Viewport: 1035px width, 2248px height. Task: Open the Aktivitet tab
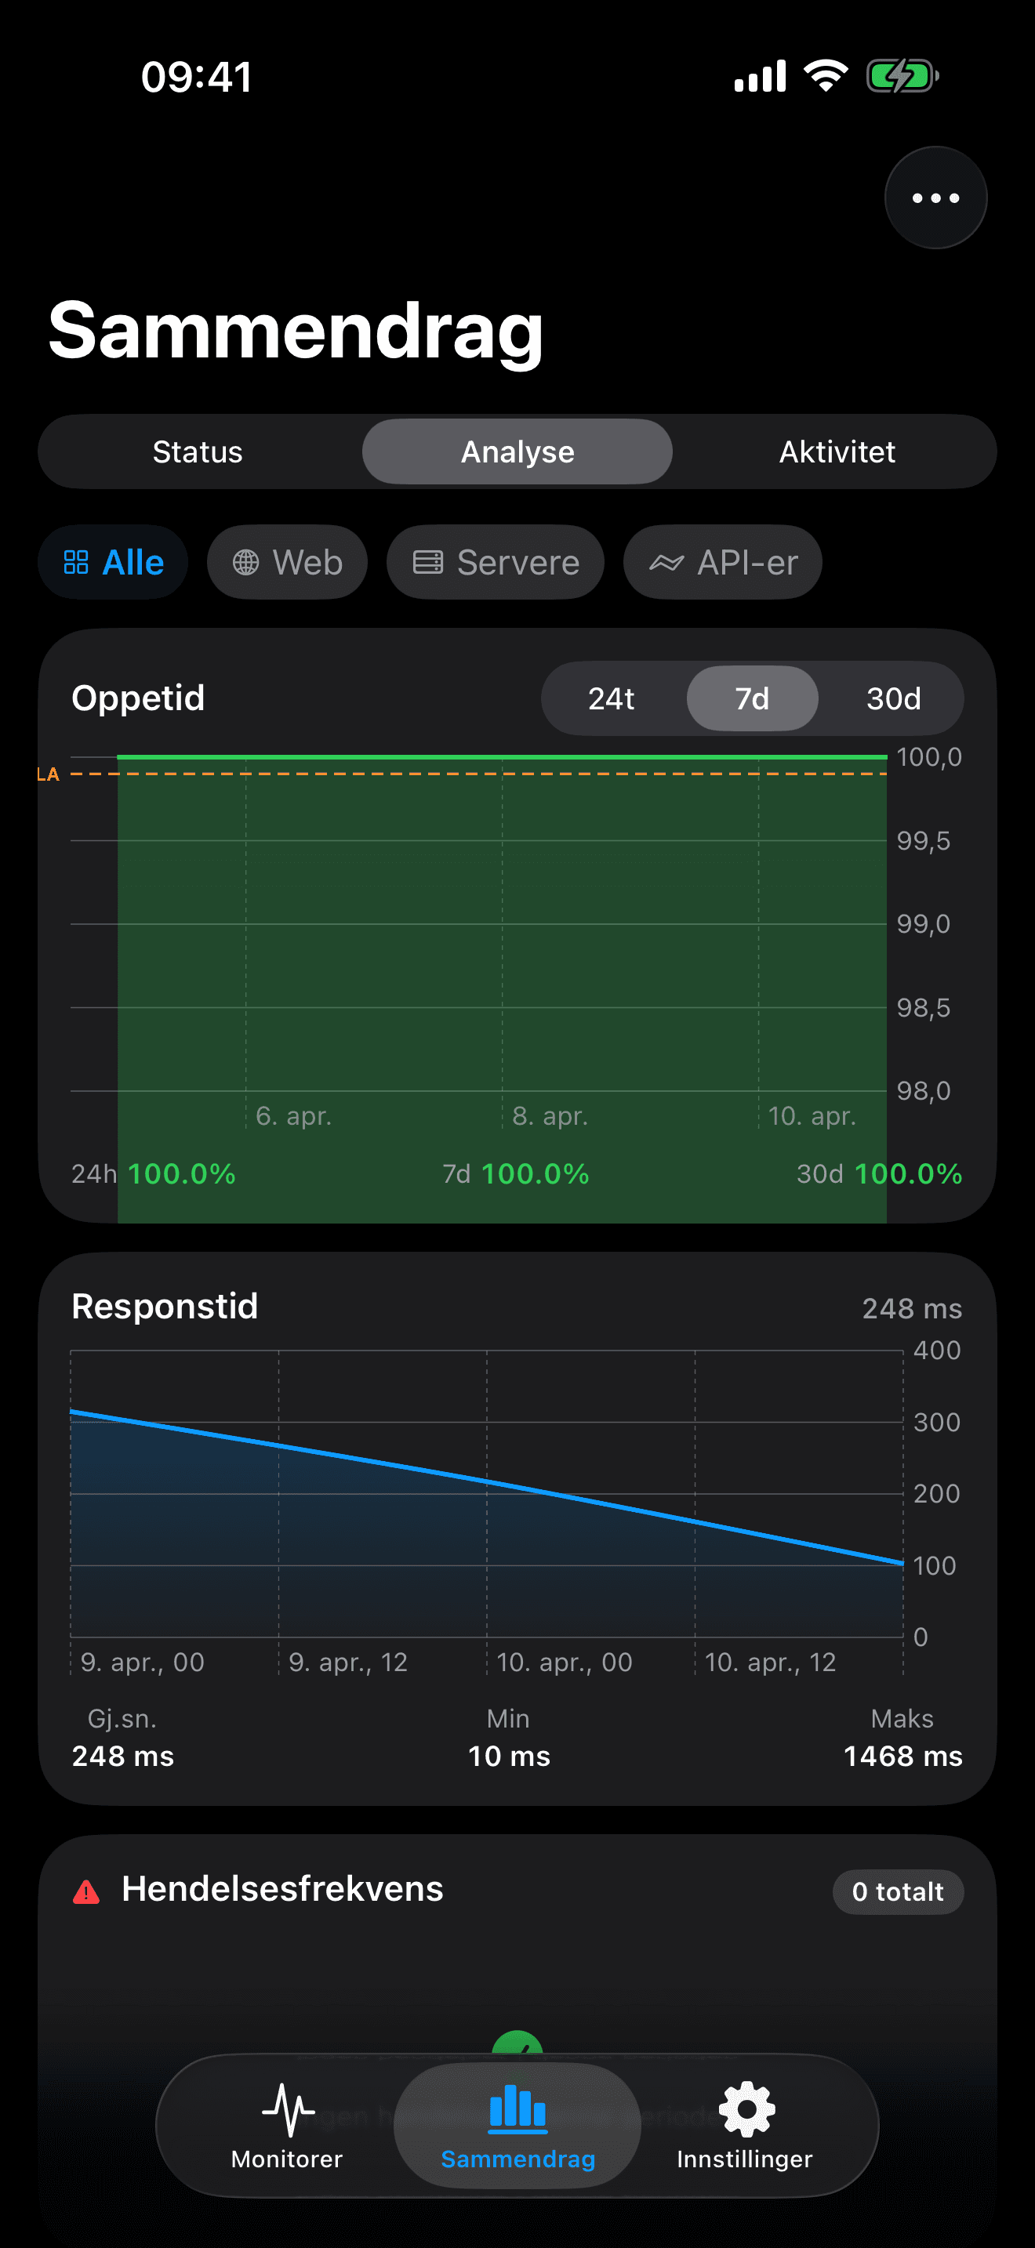(x=836, y=452)
